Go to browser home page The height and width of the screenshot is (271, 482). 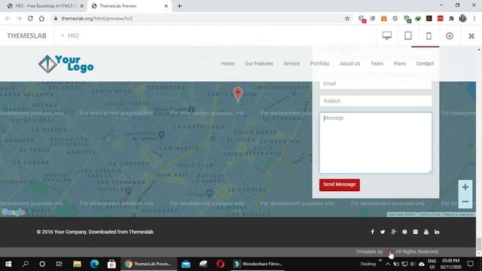click(x=41, y=18)
